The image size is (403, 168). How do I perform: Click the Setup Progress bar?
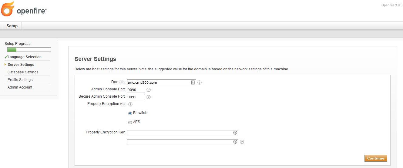(x=29, y=50)
